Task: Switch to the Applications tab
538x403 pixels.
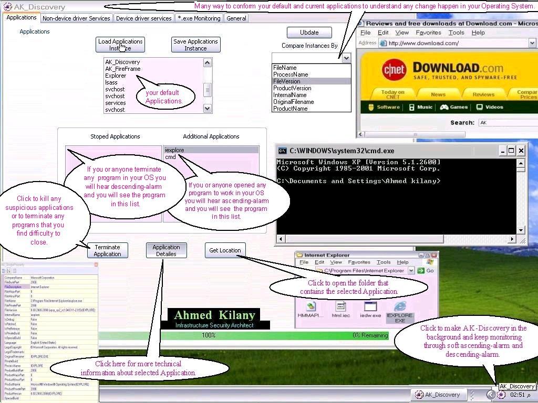Action: pyautogui.click(x=21, y=17)
